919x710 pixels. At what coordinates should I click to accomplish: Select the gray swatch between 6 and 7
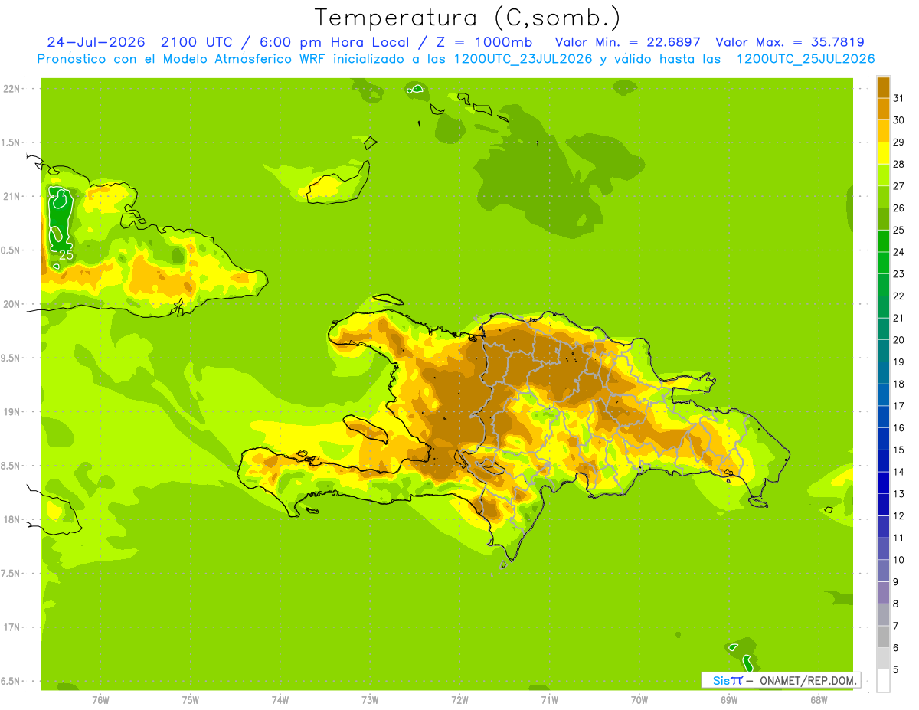pyautogui.click(x=883, y=636)
